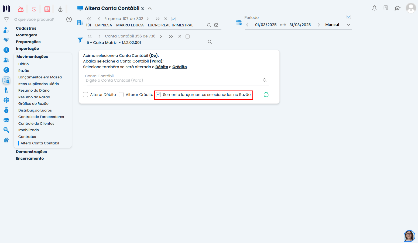
Task: Click the magnifier in Conta Contábil (Para) field
Action: tap(265, 80)
